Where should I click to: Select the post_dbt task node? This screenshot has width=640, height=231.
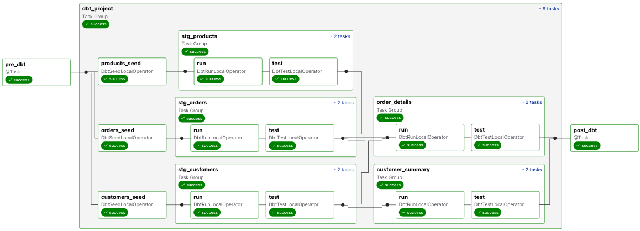click(605, 138)
